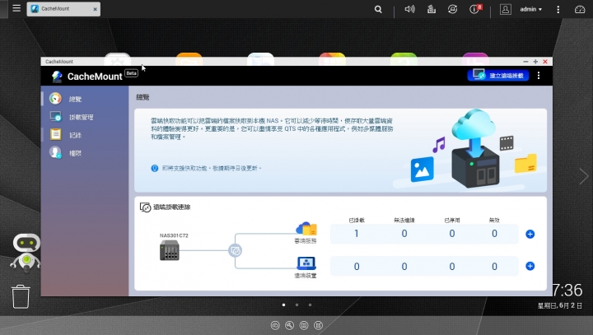Screen dimensions: 593x335
Task: Open the top bar more options dots
Action: [558, 9]
